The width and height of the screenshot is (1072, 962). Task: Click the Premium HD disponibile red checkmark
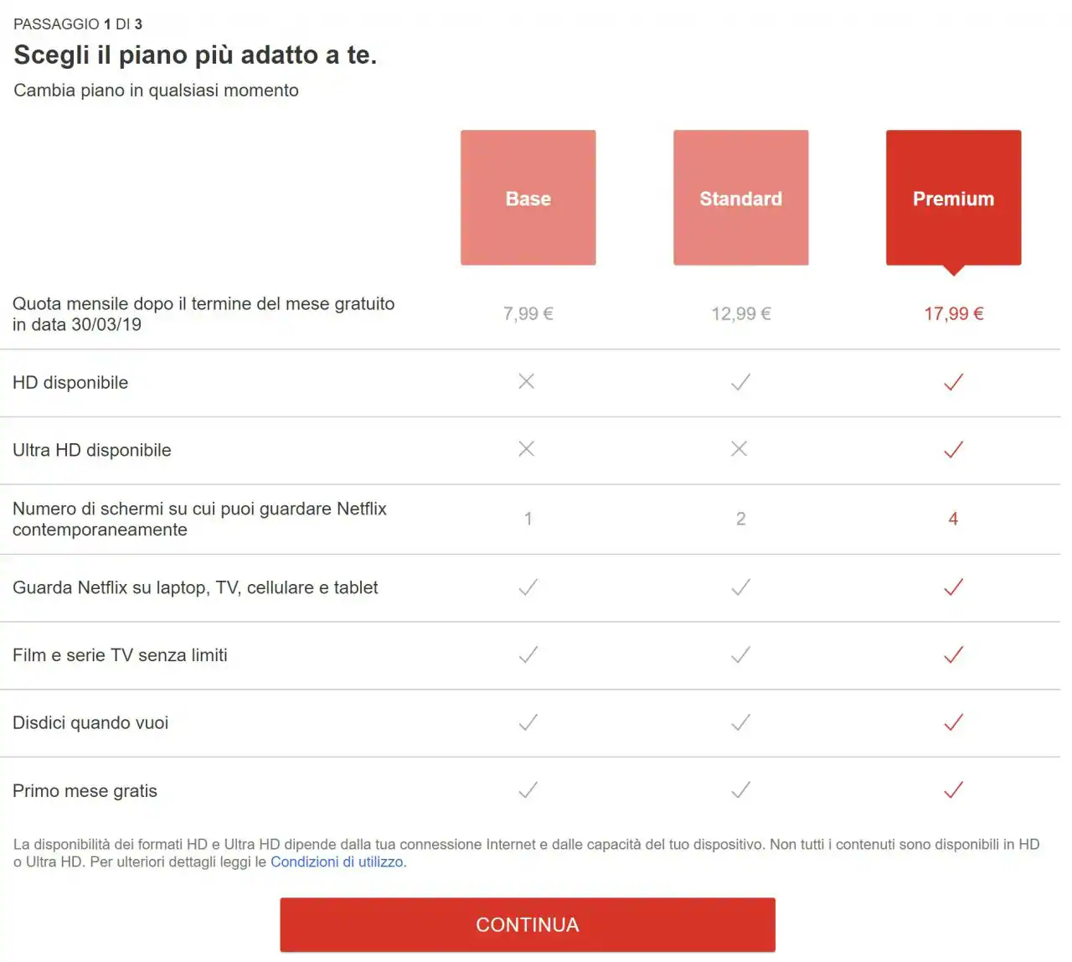(953, 382)
